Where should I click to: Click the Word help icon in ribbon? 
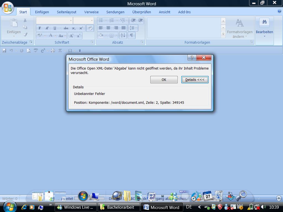pos(279,11)
